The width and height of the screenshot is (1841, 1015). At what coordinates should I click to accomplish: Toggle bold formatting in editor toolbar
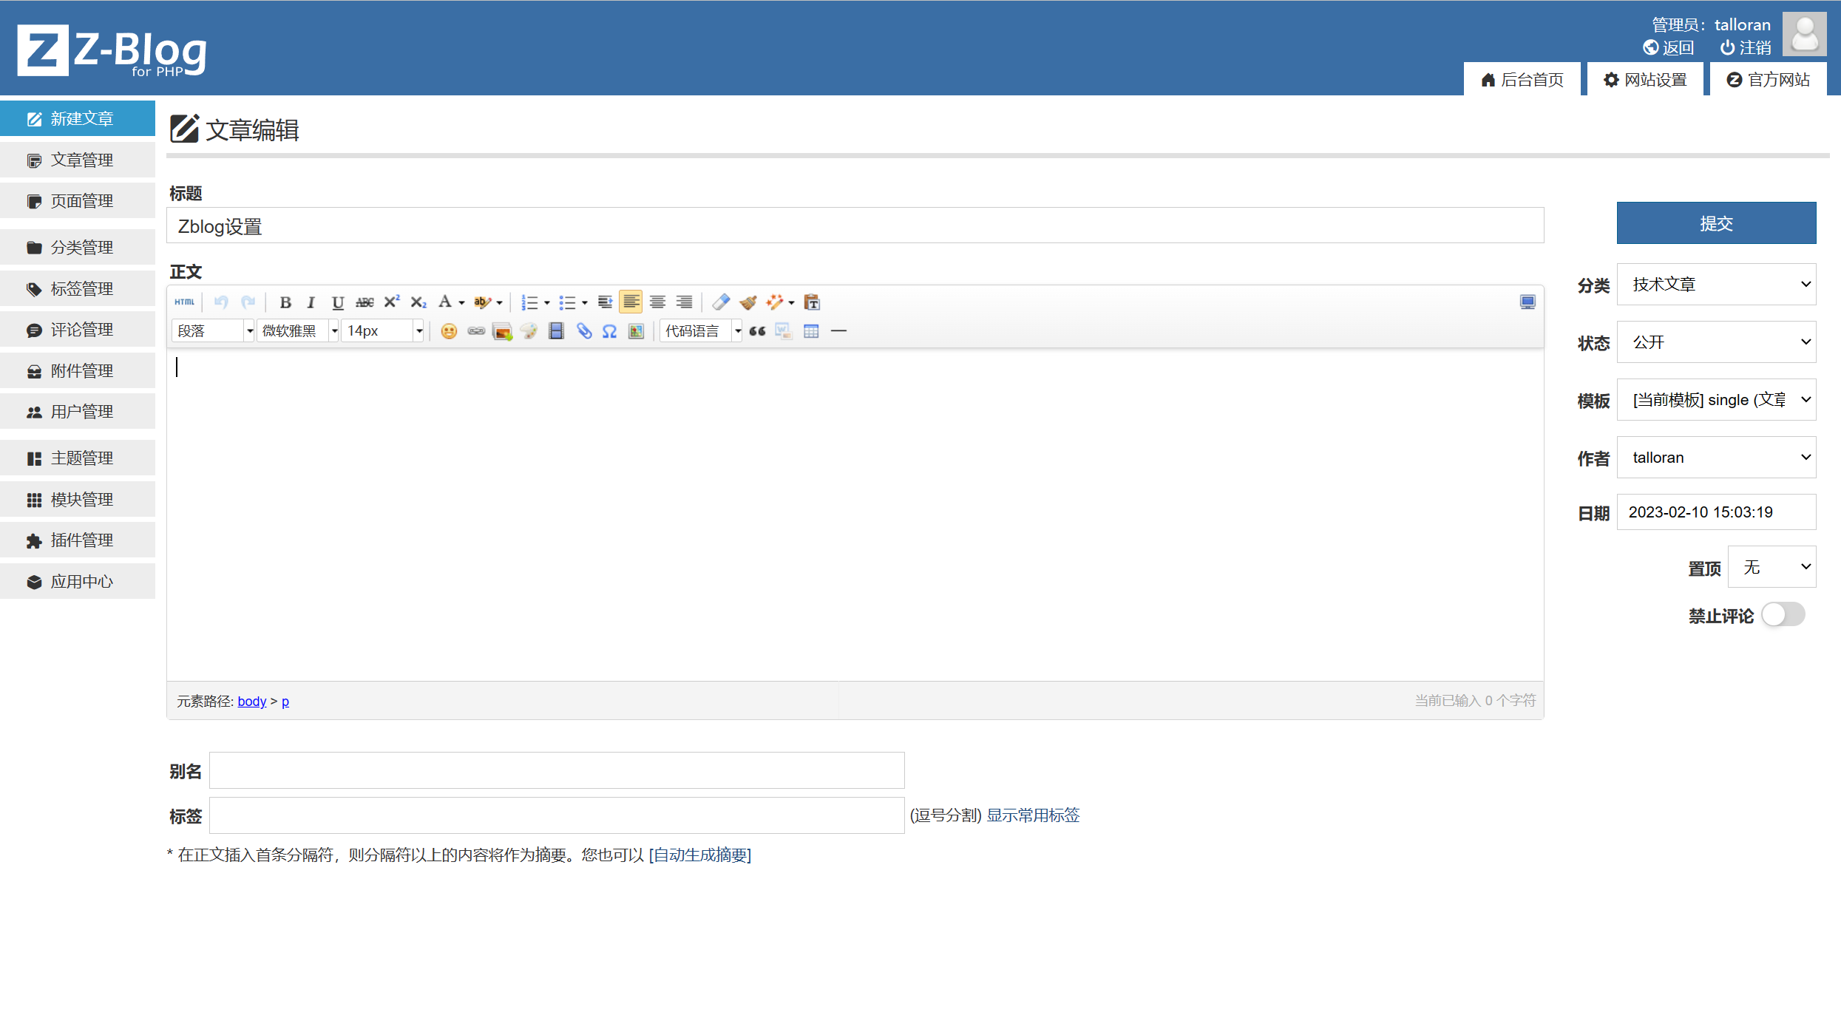pyautogui.click(x=285, y=302)
